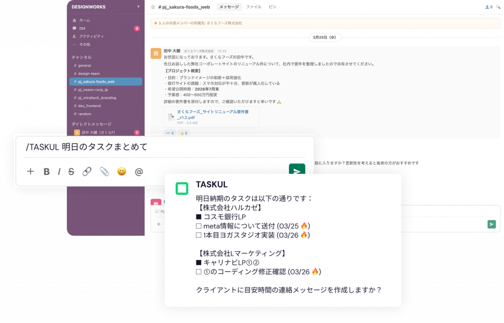
Task: Click the /TASKUL 明日のタスクまとめて input field
Action: [164, 147]
